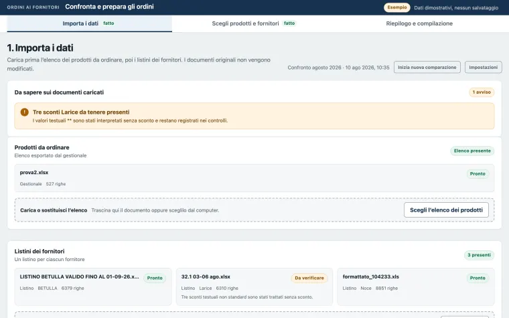509x318 pixels.
Task: Click the 6379 righe text
Action: (x=72, y=288)
